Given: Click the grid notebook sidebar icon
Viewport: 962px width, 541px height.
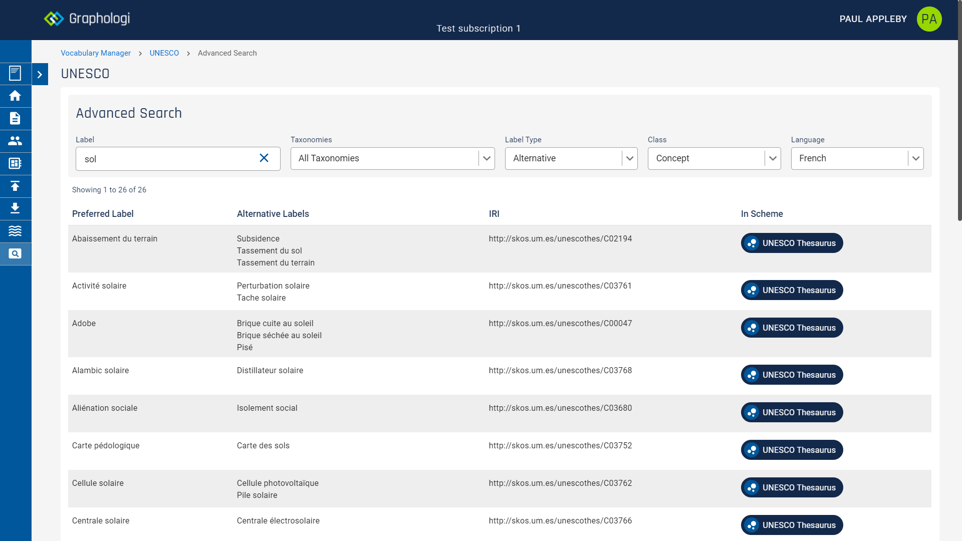Looking at the screenshot, I should [x=15, y=163].
